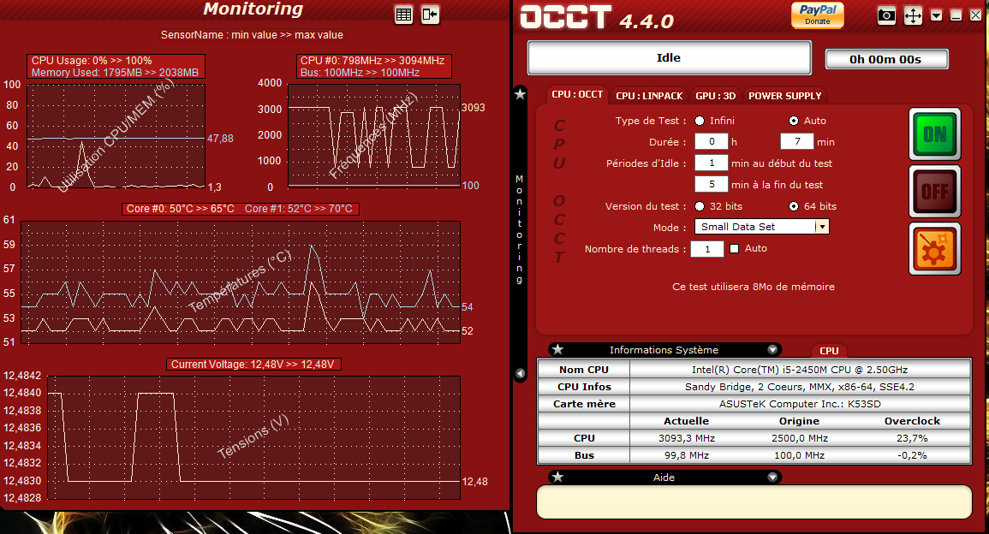The width and height of the screenshot is (989, 534).
Task: Click the 3093,3 MHz current CPU value
Action: [687, 438]
